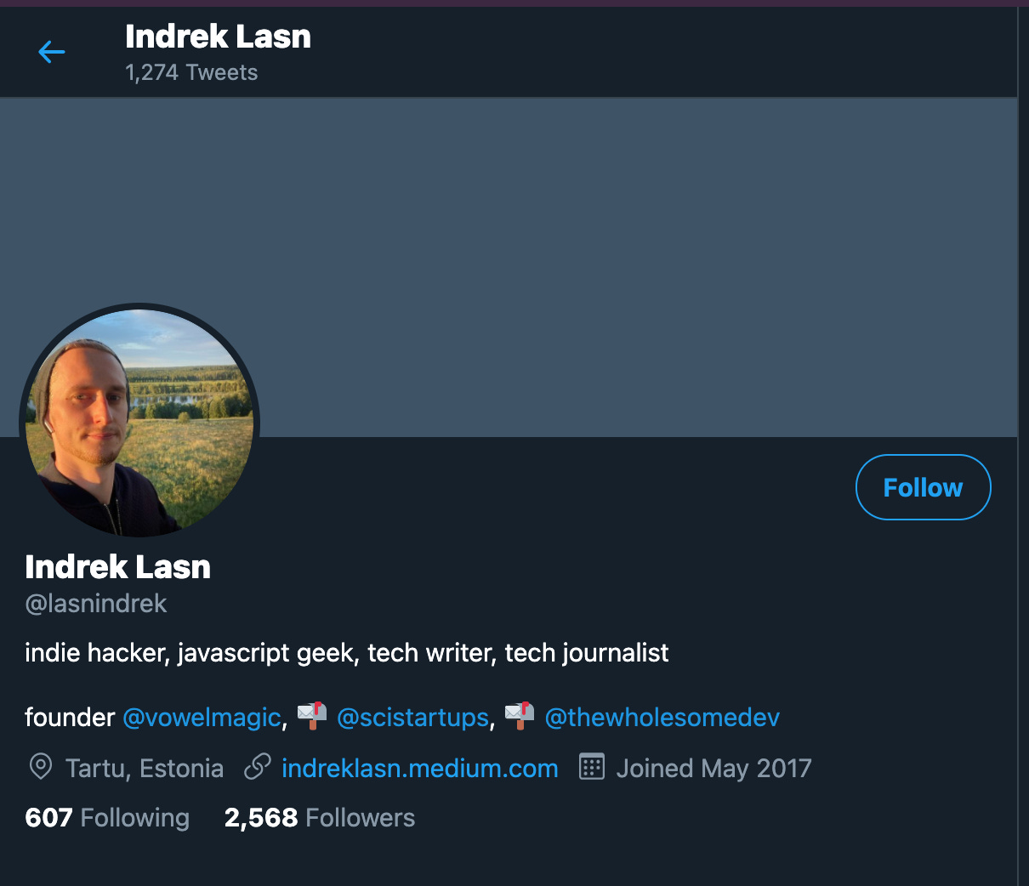The image size is (1029, 886).
Task: Visit indreklasn.medium.com website link
Action: point(419,768)
